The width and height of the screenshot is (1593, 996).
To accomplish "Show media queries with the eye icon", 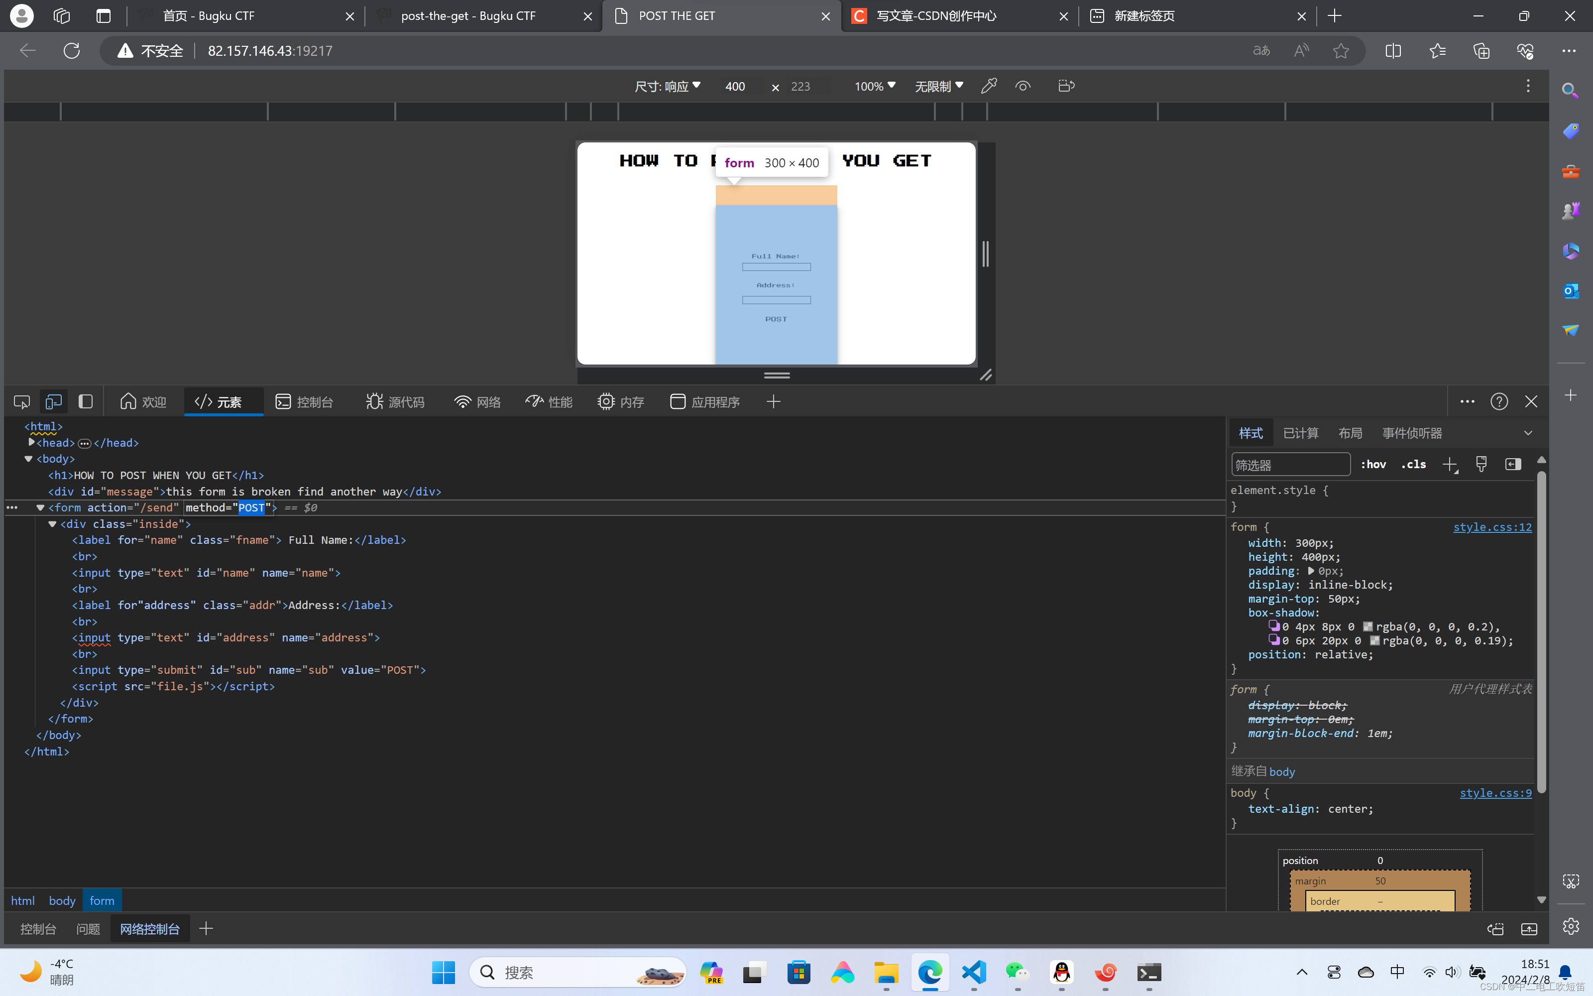I will tap(1023, 86).
